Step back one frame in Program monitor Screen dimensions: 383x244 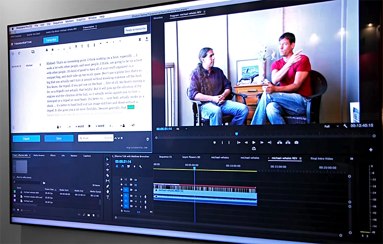[246, 143]
